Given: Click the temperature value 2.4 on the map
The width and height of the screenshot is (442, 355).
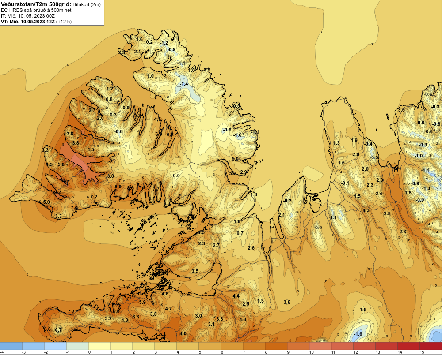Looking at the screenshot, I should point(379,194).
